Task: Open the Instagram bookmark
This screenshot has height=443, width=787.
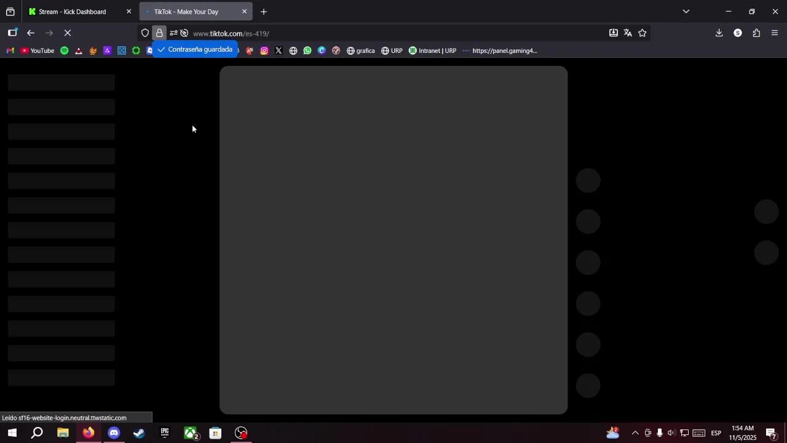Action: tap(264, 50)
